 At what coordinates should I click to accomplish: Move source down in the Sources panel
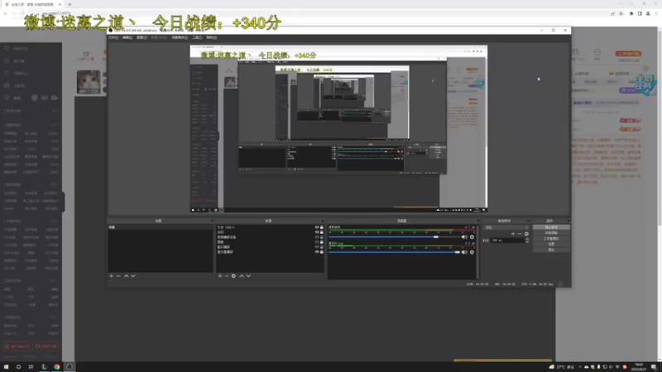pos(248,276)
